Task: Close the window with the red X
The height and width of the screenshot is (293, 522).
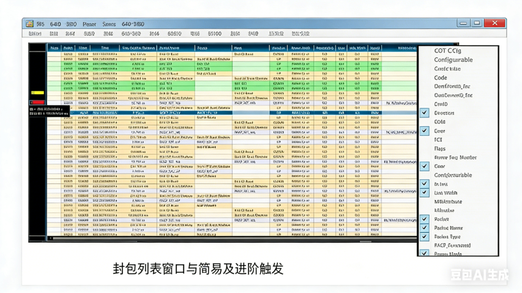Action: tap(494, 23)
